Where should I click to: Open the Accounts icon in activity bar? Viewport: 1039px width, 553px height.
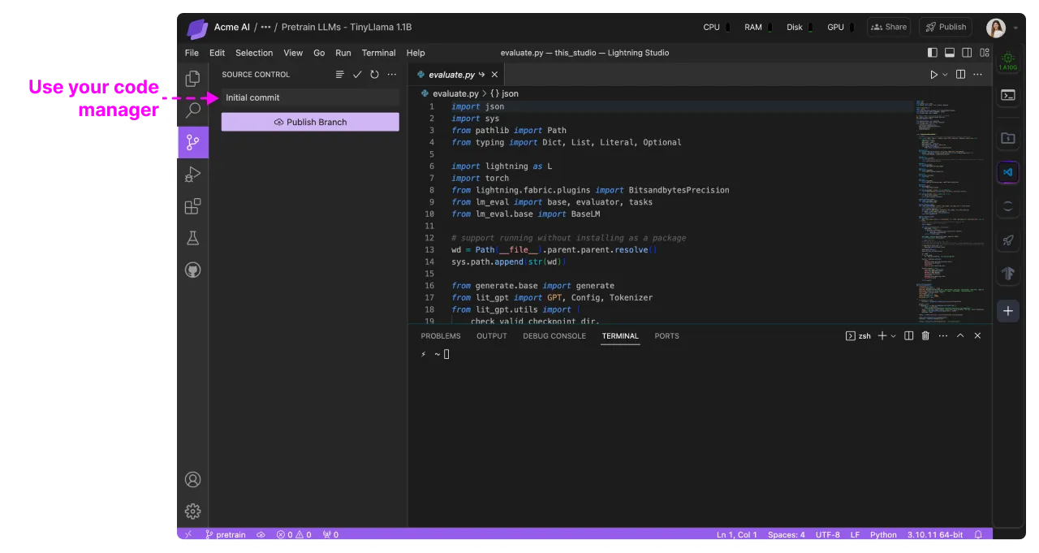(x=192, y=479)
